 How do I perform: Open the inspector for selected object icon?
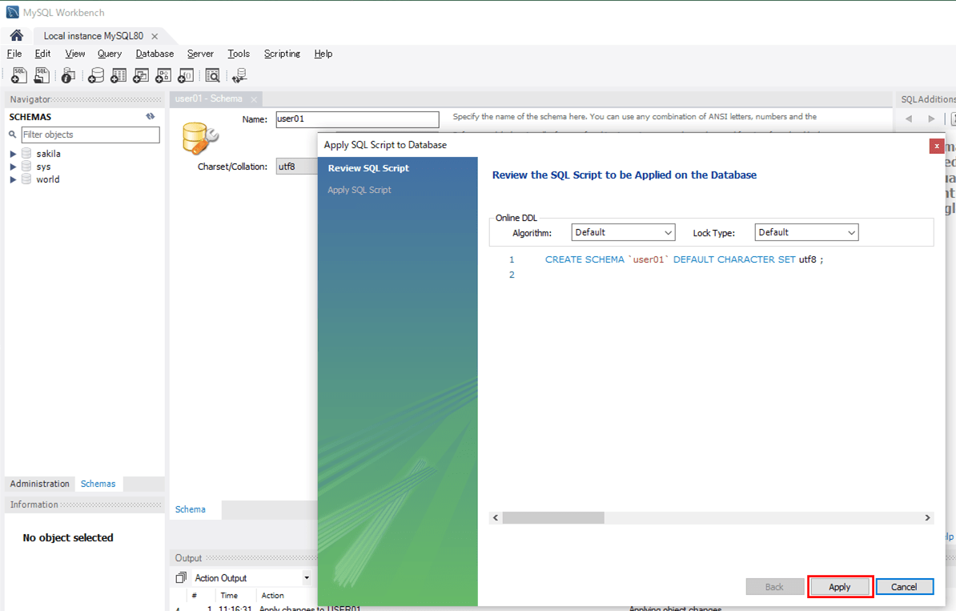pyautogui.click(x=68, y=75)
